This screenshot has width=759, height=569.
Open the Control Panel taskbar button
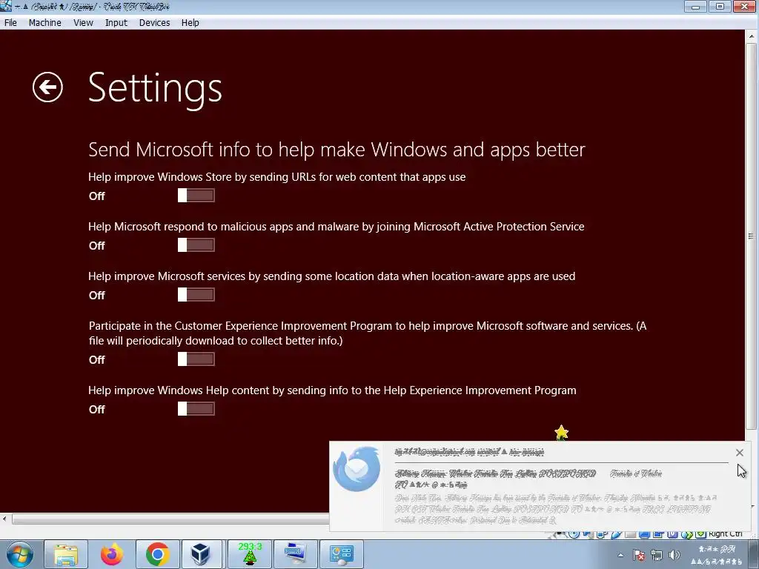[x=342, y=554]
